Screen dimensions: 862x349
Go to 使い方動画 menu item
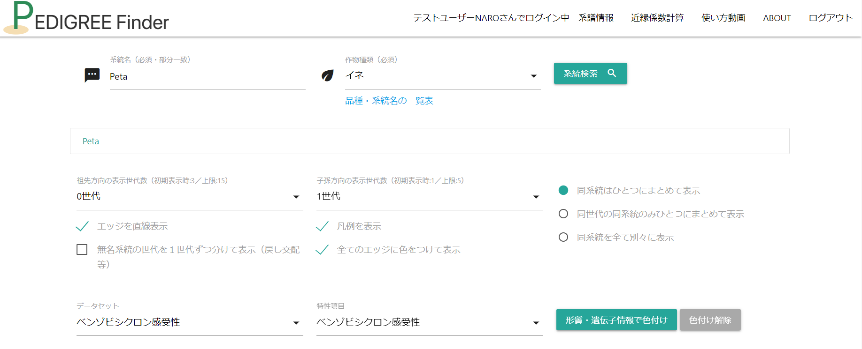coord(723,18)
